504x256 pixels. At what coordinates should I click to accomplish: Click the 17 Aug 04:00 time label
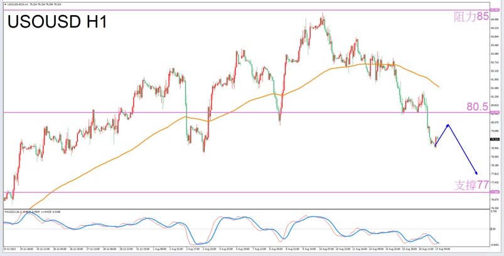click(x=443, y=249)
